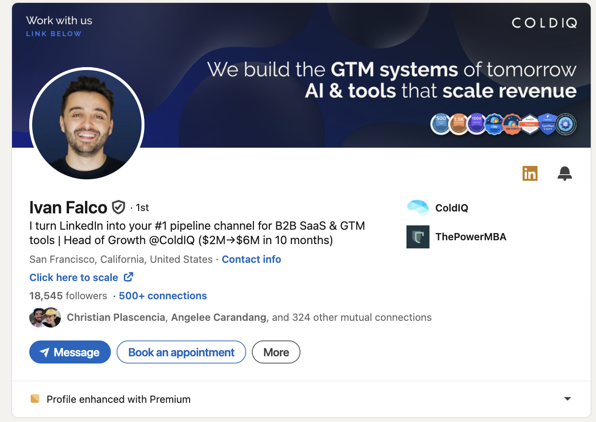Click the paper plane icon in Message button
The width and height of the screenshot is (596, 422).
point(45,353)
